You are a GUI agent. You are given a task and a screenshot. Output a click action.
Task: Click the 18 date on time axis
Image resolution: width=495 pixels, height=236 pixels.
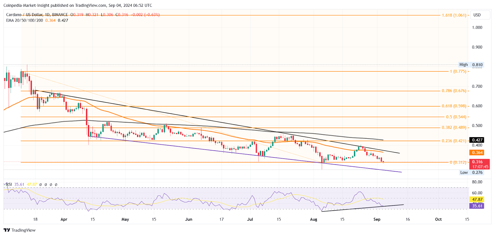click(x=35, y=220)
